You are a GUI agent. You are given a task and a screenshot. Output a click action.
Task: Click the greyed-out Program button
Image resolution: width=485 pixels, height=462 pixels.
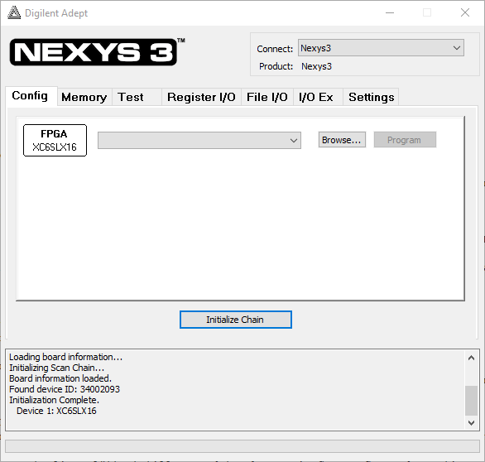click(405, 140)
